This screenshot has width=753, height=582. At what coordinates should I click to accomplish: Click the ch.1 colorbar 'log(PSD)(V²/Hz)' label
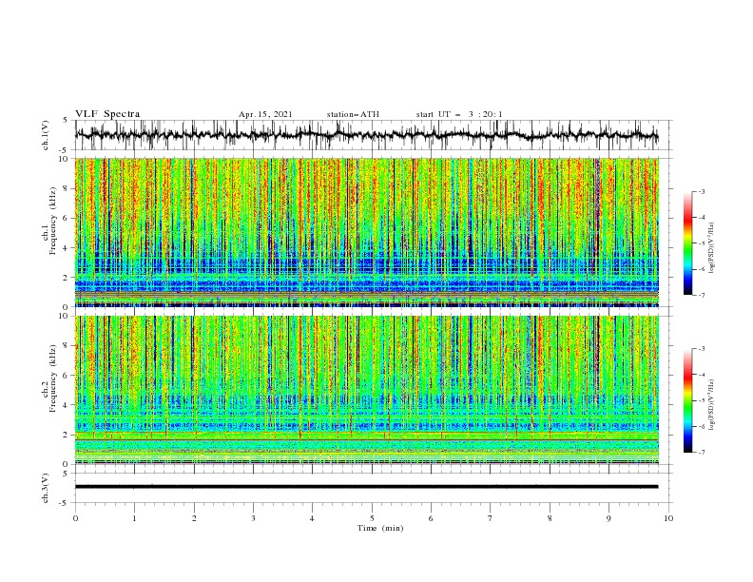pos(712,249)
